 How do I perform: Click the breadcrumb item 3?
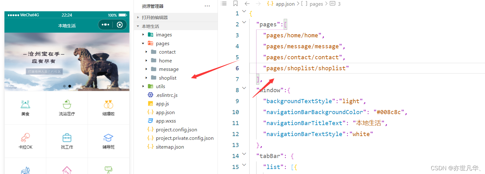point(339,4)
